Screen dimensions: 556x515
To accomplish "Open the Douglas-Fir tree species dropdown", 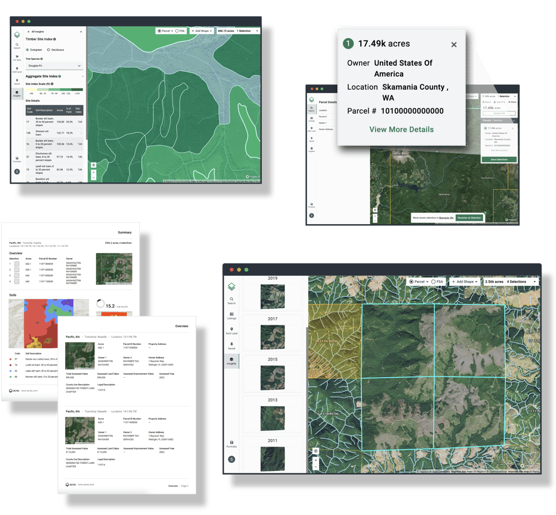I will [53, 66].
